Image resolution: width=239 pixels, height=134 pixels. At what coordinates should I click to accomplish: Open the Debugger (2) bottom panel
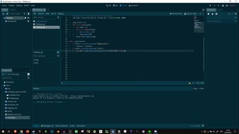pos(47,126)
